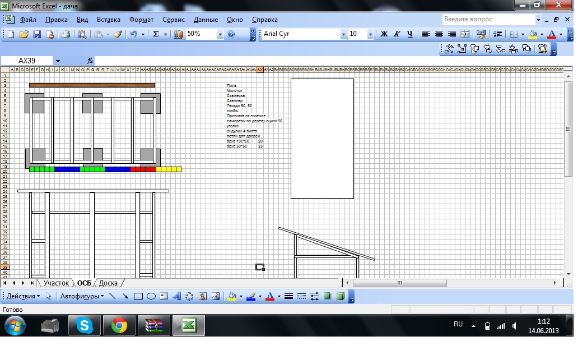Toggle Bold formatting (Ж)
Image resolution: width=587 pixels, height=350 pixels.
pos(384,34)
